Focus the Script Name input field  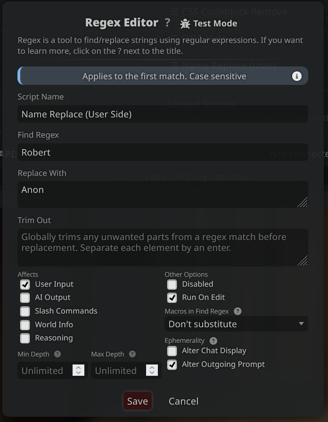coord(163,114)
